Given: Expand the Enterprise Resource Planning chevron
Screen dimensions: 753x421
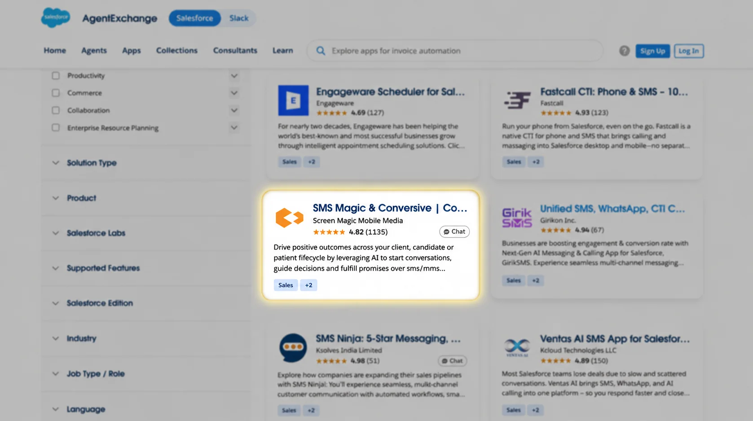Looking at the screenshot, I should 234,128.
